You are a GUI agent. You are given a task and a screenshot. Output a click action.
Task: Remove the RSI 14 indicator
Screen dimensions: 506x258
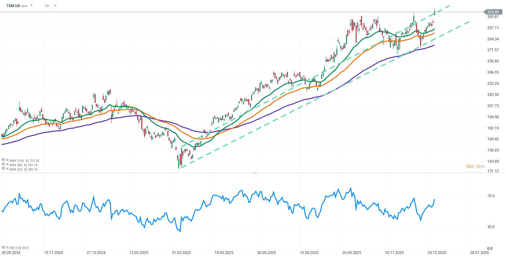click(x=7, y=247)
